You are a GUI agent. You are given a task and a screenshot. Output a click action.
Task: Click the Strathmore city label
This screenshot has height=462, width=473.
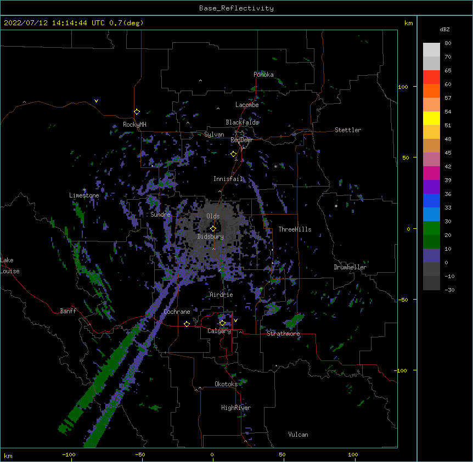[283, 334]
